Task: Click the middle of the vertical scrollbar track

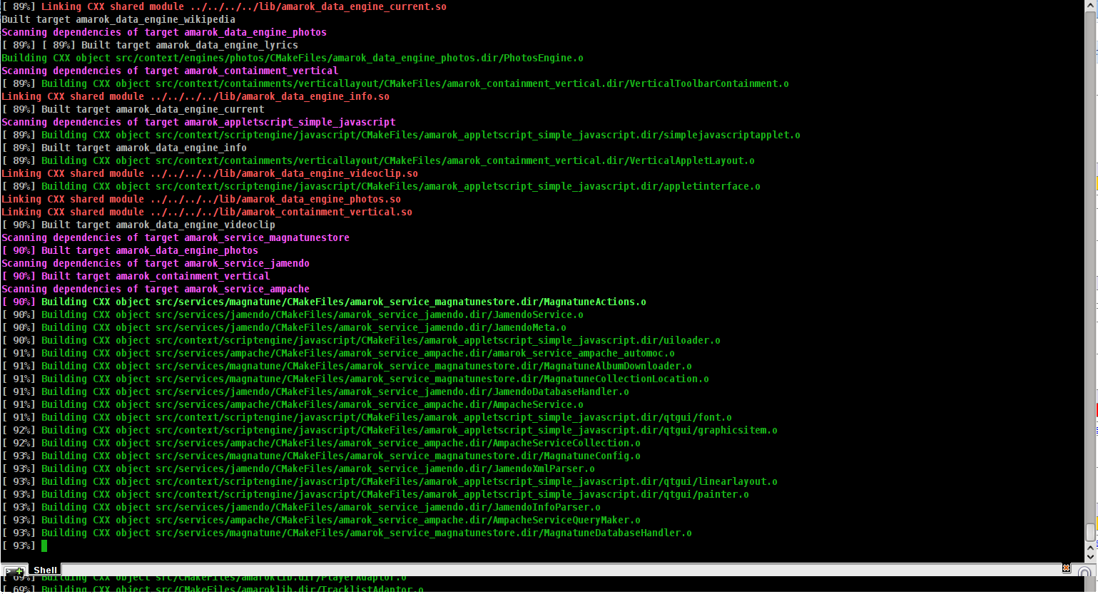Action: click(x=1090, y=271)
